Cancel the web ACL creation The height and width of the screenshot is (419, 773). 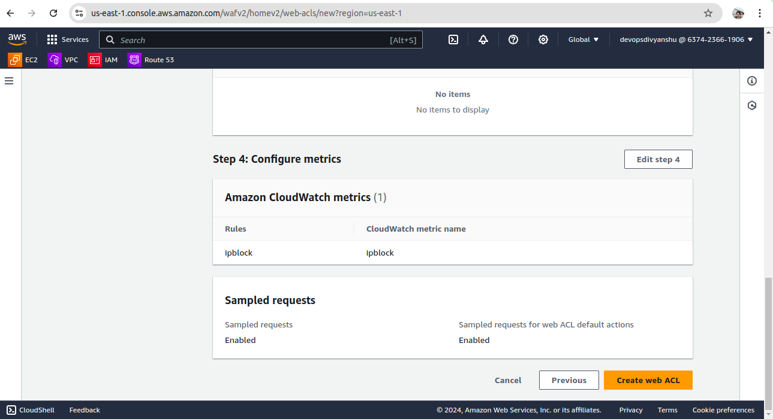click(x=508, y=380)
